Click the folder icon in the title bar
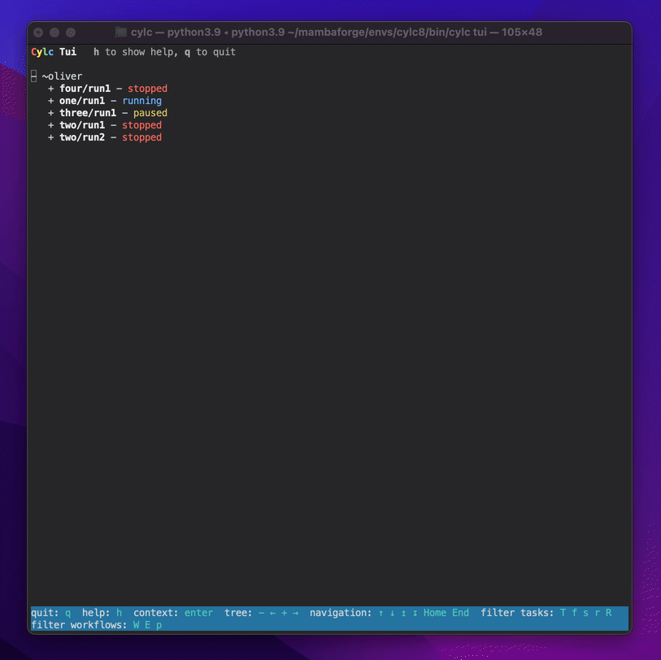 (121, 33)
